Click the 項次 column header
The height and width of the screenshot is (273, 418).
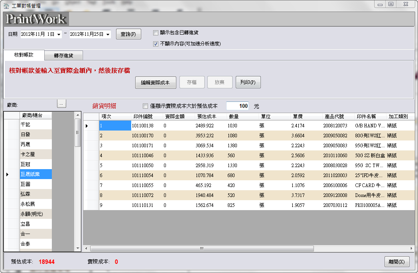(115, 117)
